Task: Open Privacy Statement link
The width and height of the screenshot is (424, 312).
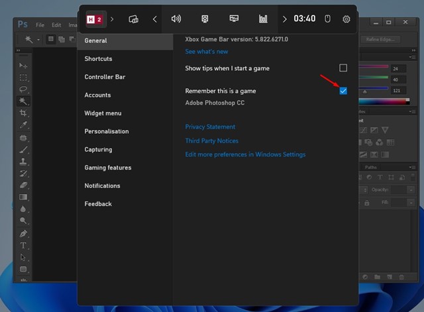Action: (210, 127)
